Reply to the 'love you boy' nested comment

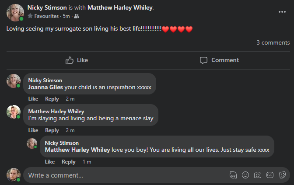tap(68, 162)
